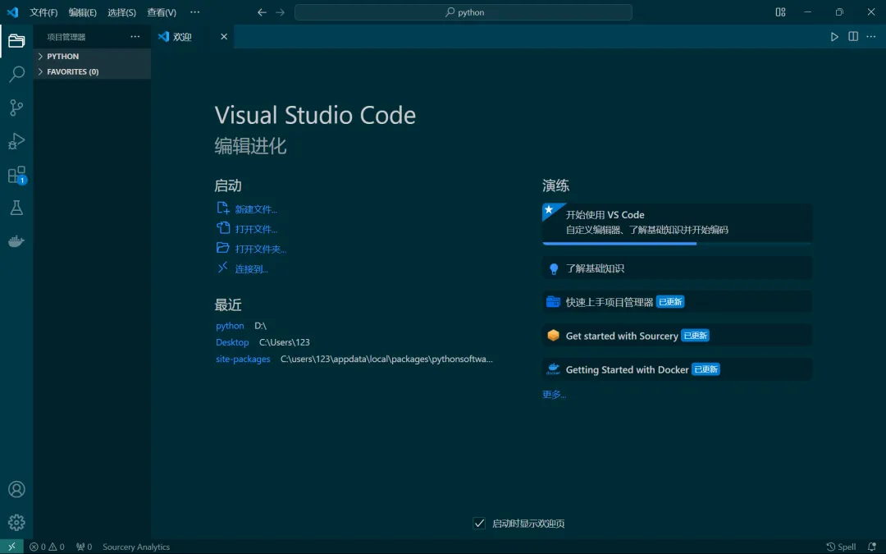The width and height of the screenshot is (886, 554).
Task: Open the Source Control view
Action: [16, 108]
